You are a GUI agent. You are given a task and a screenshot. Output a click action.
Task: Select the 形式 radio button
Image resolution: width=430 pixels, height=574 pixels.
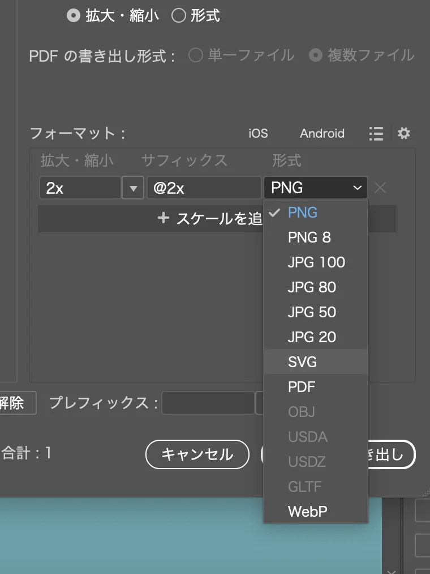pos(179,16)
